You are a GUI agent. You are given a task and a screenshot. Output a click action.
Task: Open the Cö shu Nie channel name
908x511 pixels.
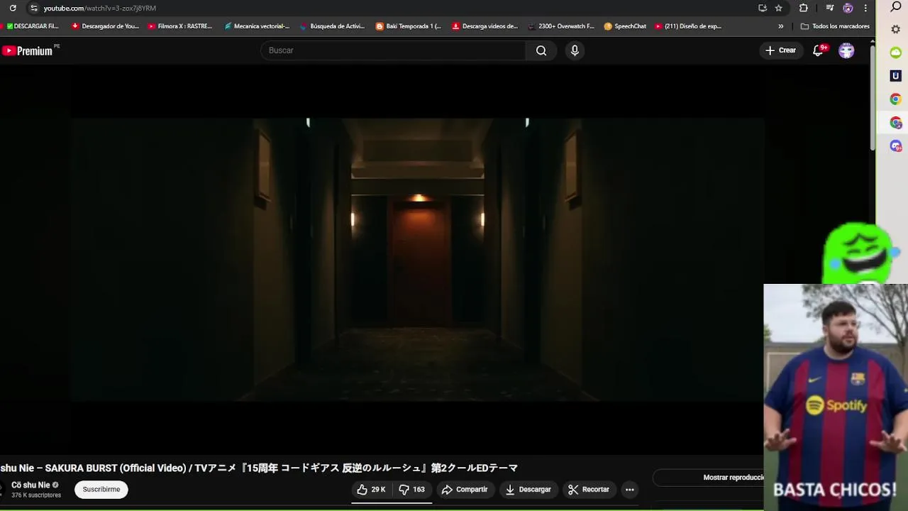coord(31,485)
